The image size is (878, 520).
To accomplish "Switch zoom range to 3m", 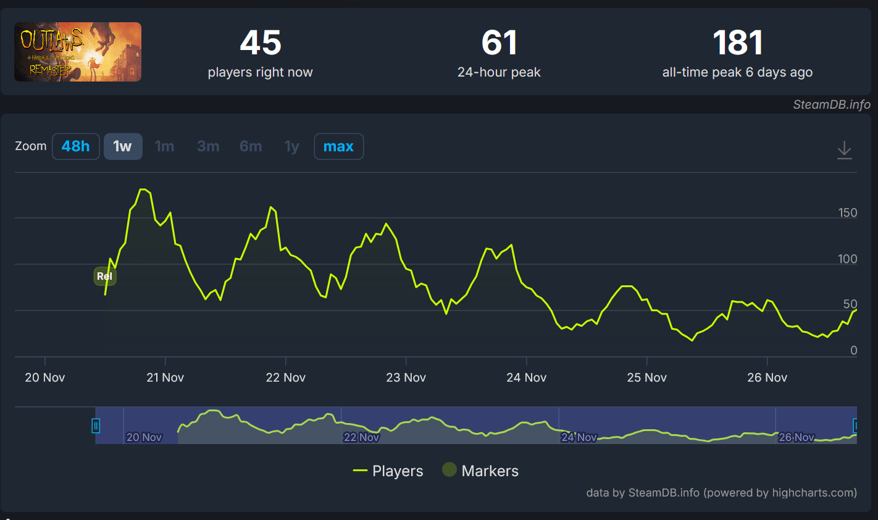I will 208,146.
